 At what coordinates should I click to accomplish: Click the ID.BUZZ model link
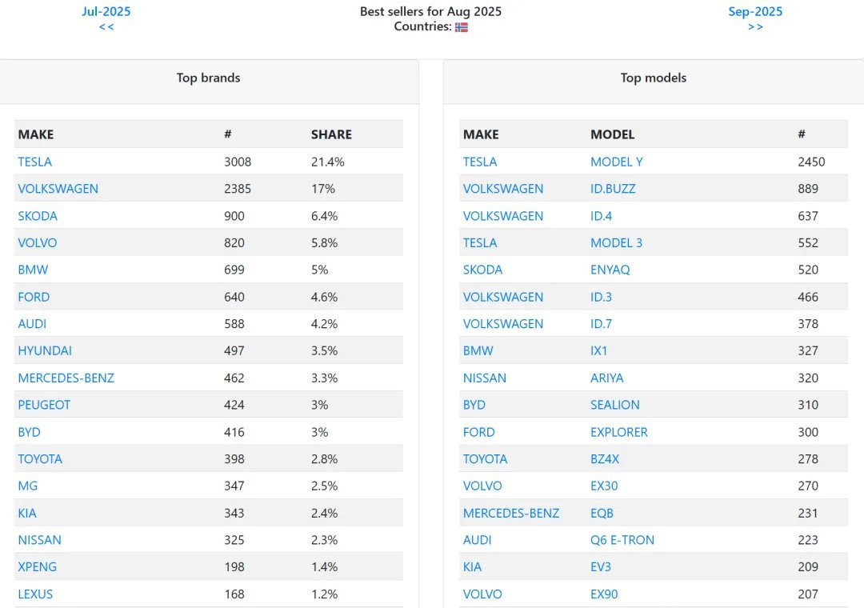pos(613,189)
